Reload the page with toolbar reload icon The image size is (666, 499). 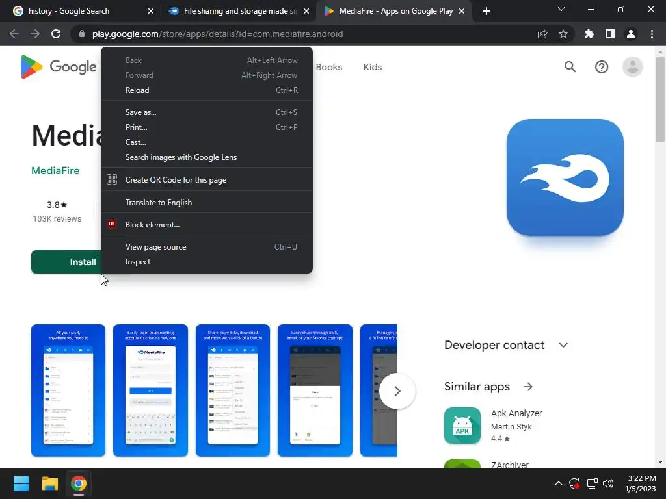(56, 34)
